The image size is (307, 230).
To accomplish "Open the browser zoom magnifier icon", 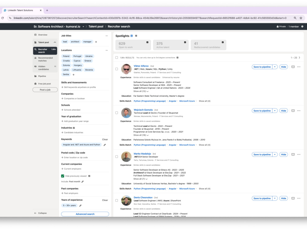I will 295,18.
